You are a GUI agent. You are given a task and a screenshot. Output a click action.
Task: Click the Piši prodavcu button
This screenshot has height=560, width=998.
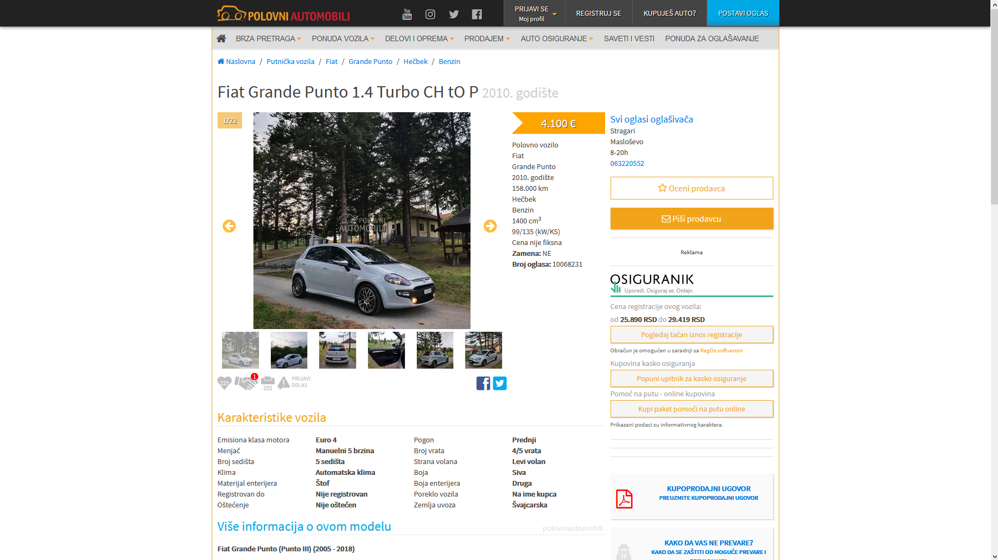691,219
